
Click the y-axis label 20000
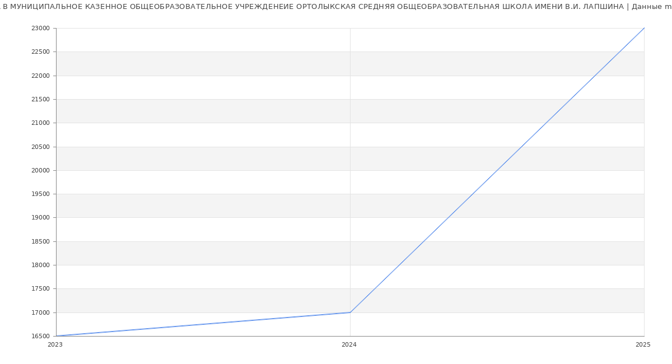[40, 170]
